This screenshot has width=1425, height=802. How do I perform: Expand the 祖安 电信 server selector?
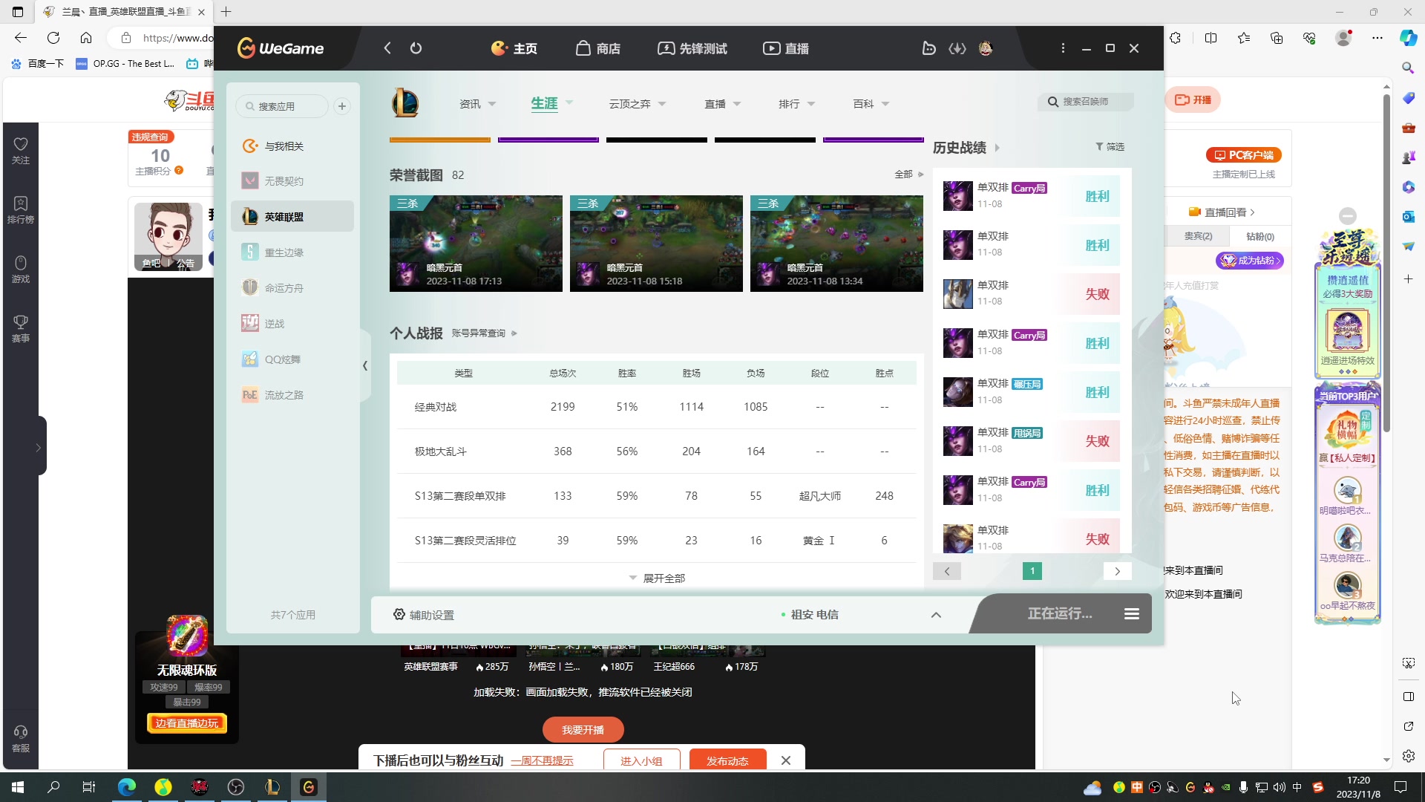pyautogui.click(x=936, y=615)
